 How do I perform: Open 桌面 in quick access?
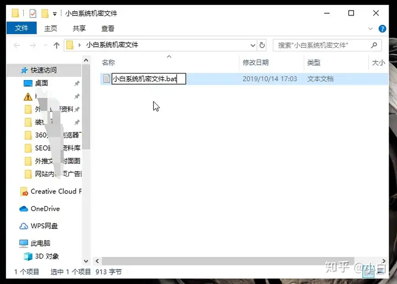tap(41, 83)
